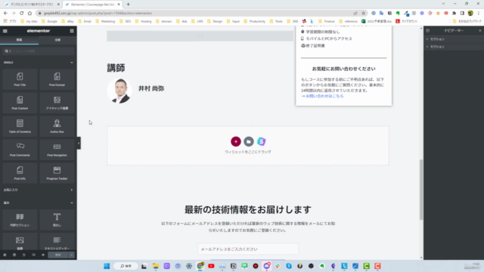Image resolution: width=484 pixels, height=272 pixels.
Task: Select the テキストエディター widget
Action: coord(57,242)
